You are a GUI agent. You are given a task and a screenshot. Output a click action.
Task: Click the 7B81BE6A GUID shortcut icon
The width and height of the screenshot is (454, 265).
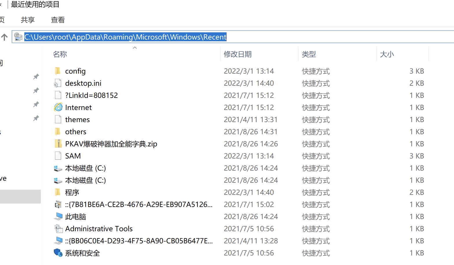58,204
